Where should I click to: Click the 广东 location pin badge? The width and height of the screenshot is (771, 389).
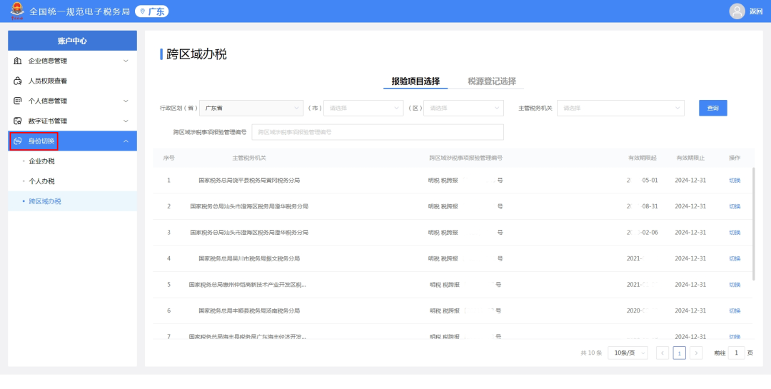pyautogui.click(x=152, y=11)
